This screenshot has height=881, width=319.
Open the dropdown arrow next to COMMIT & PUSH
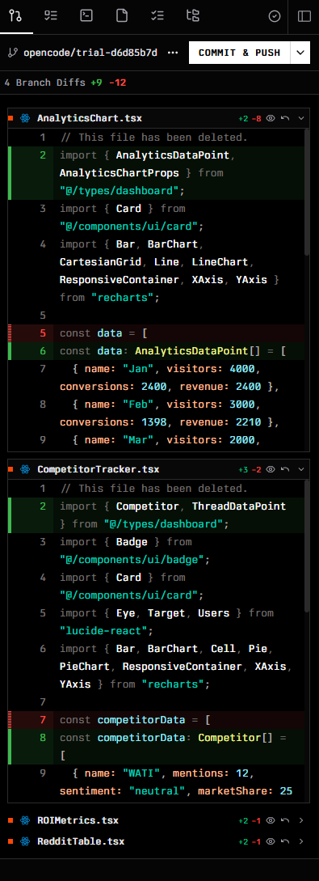coord(300,53)
